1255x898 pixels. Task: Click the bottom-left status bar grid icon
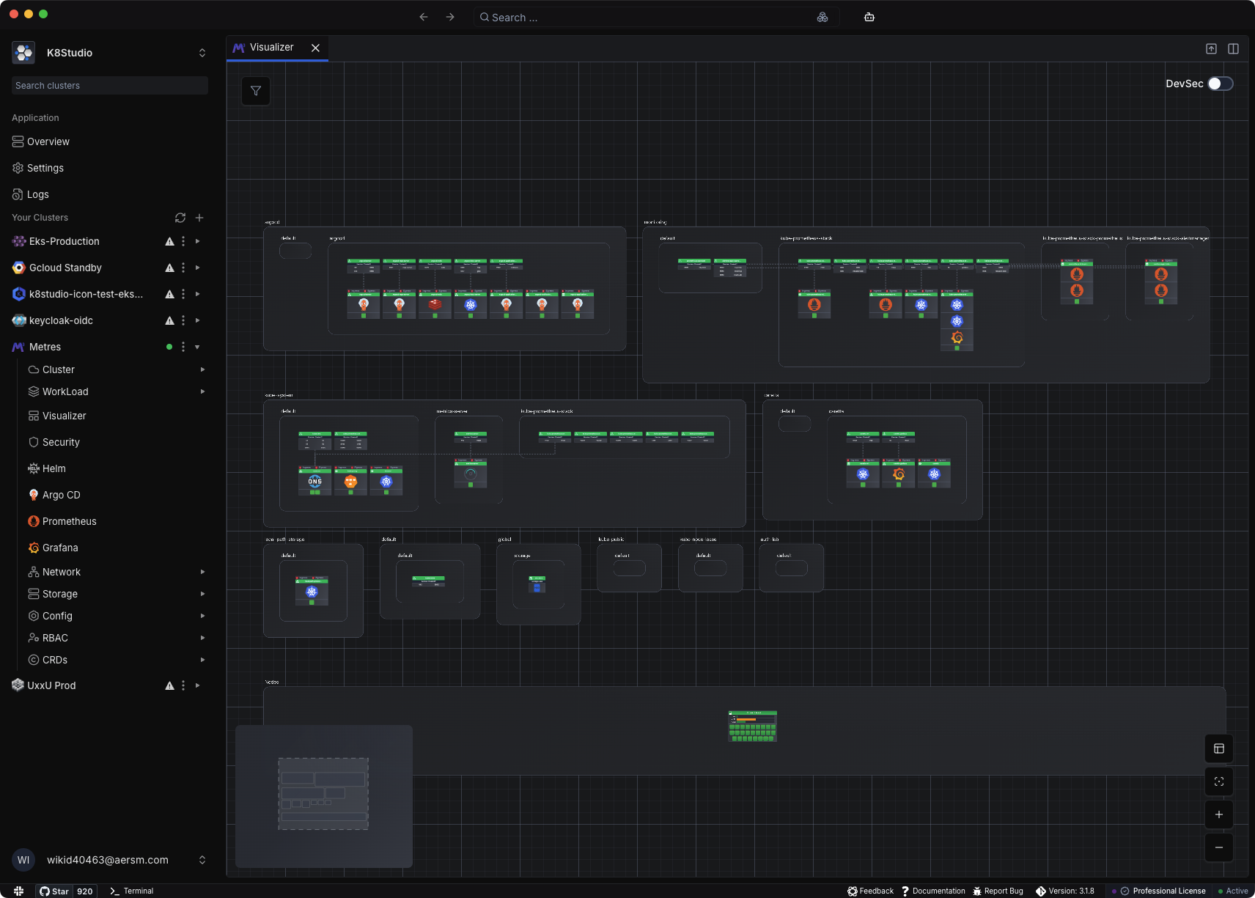pyautogui.click(x=19, y=891)
